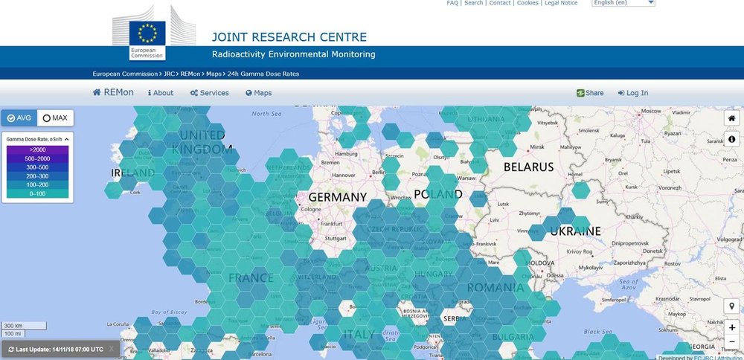Collapse the Gamma Dose Rate legend
Image resolution: width=744 pixels, height=360 pixels.
(65, 139)
